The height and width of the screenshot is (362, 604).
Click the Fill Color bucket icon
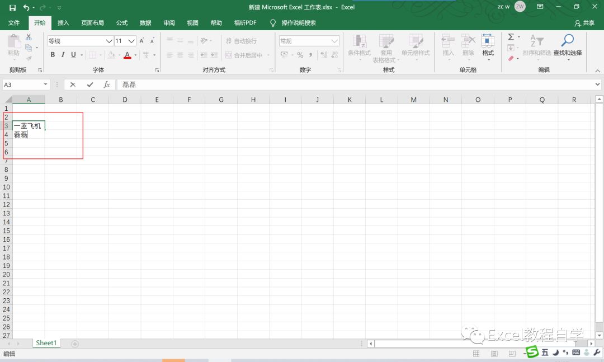click(x=111, y=55)
